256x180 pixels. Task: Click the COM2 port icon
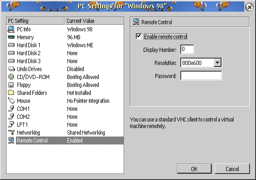11,116
